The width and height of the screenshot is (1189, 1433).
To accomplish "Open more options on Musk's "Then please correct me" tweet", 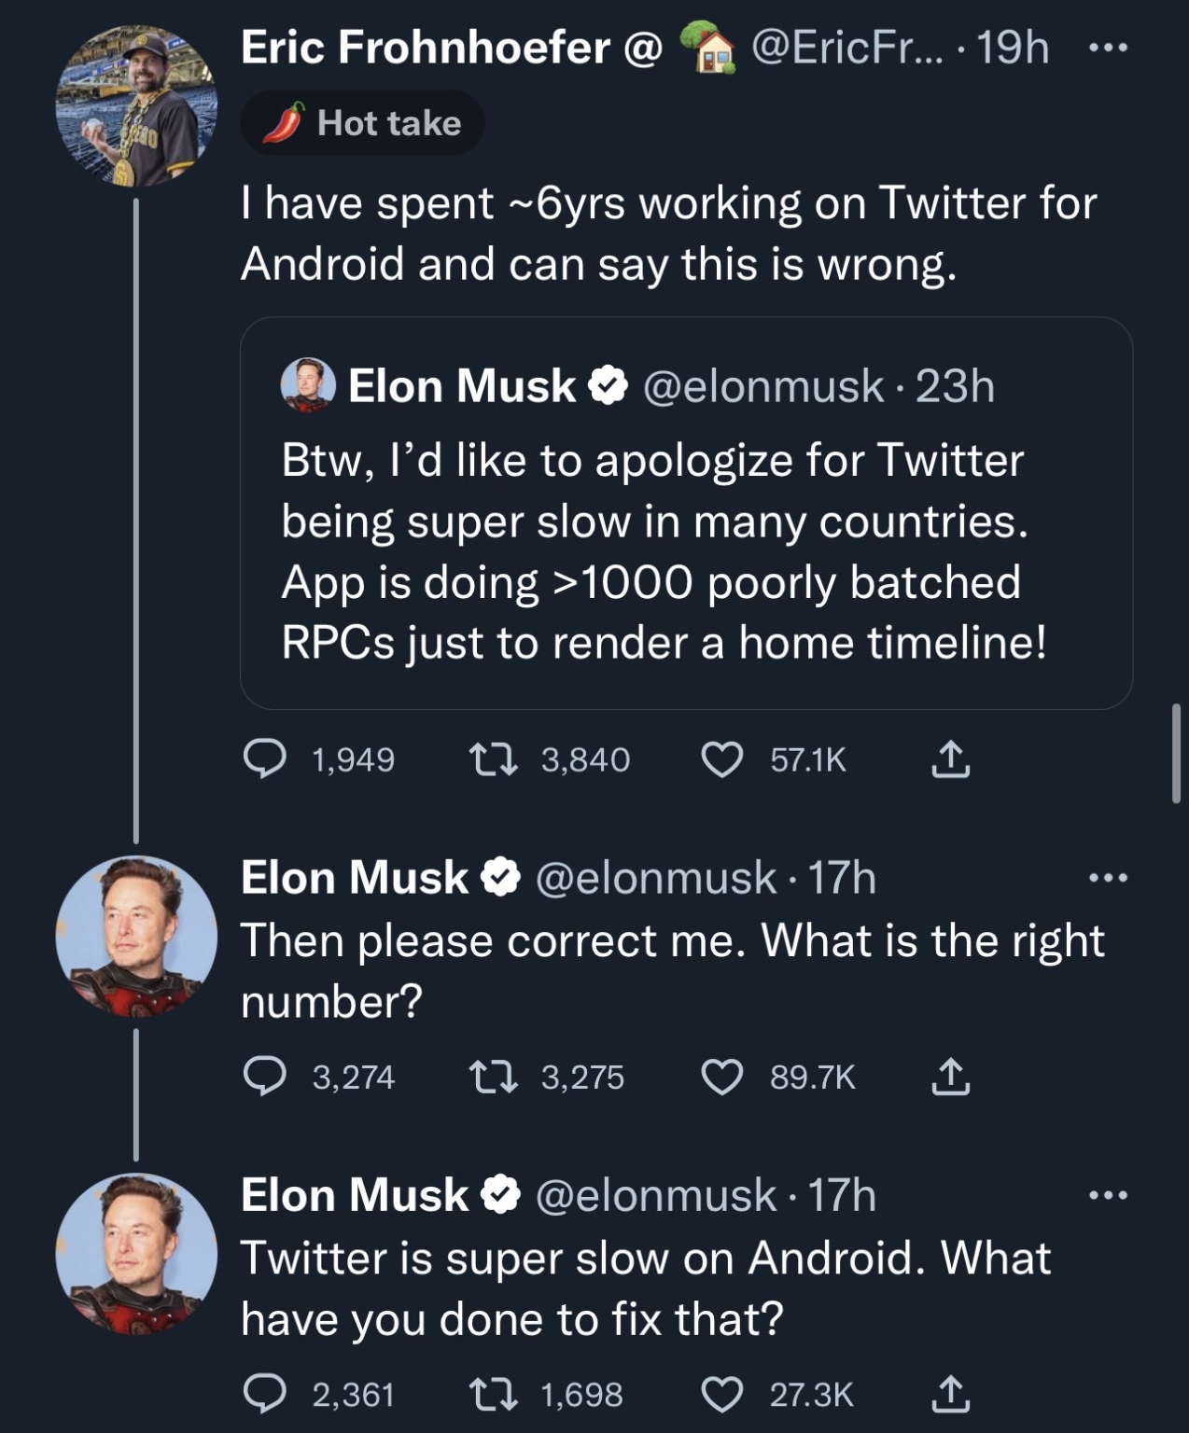I will click(1109, 877).
